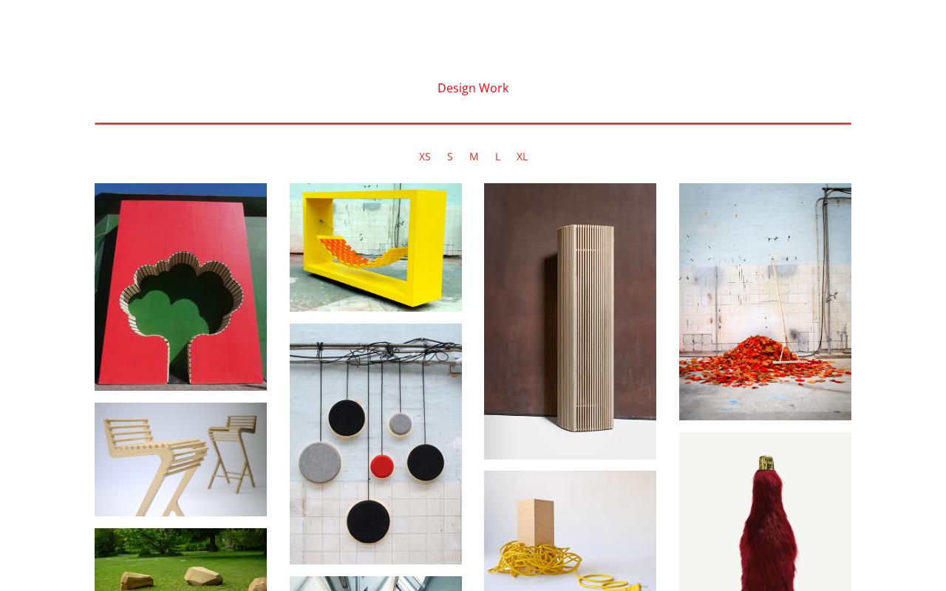The height and width of the screenshot is (591, 946).
Task: Open the partially visible thumbnail below felt circles
Action: click(375, 584)
